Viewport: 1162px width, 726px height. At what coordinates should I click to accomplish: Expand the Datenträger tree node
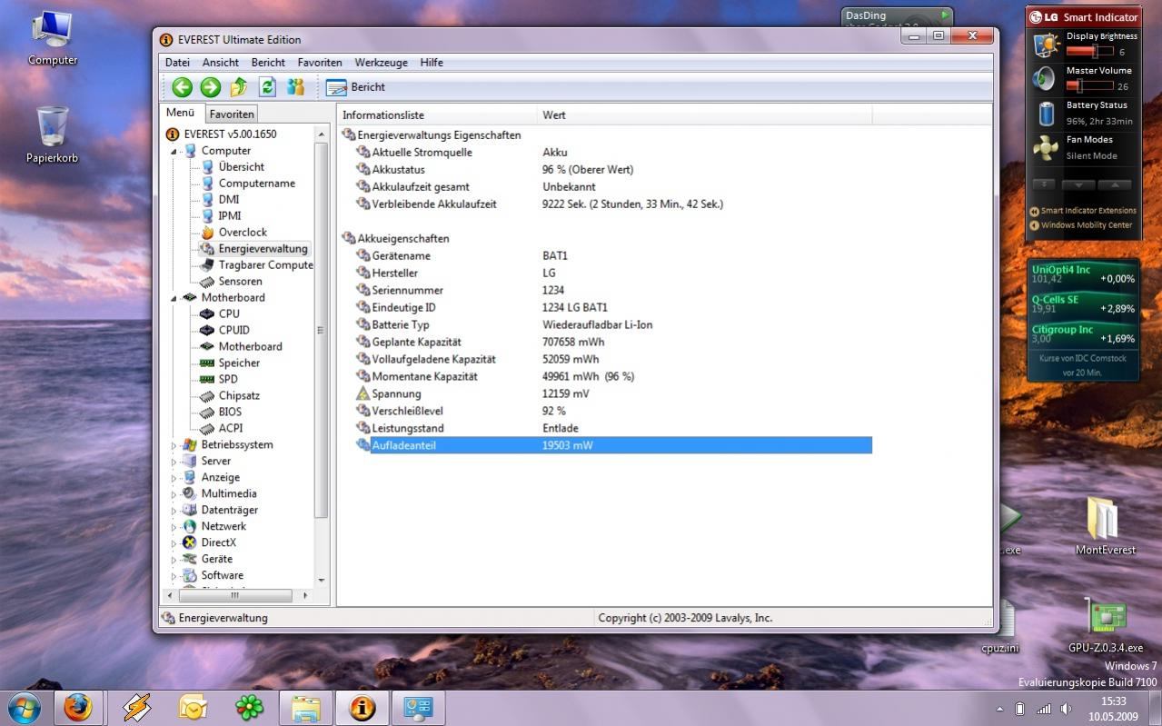pyautogui.click(x=174, y=511)
